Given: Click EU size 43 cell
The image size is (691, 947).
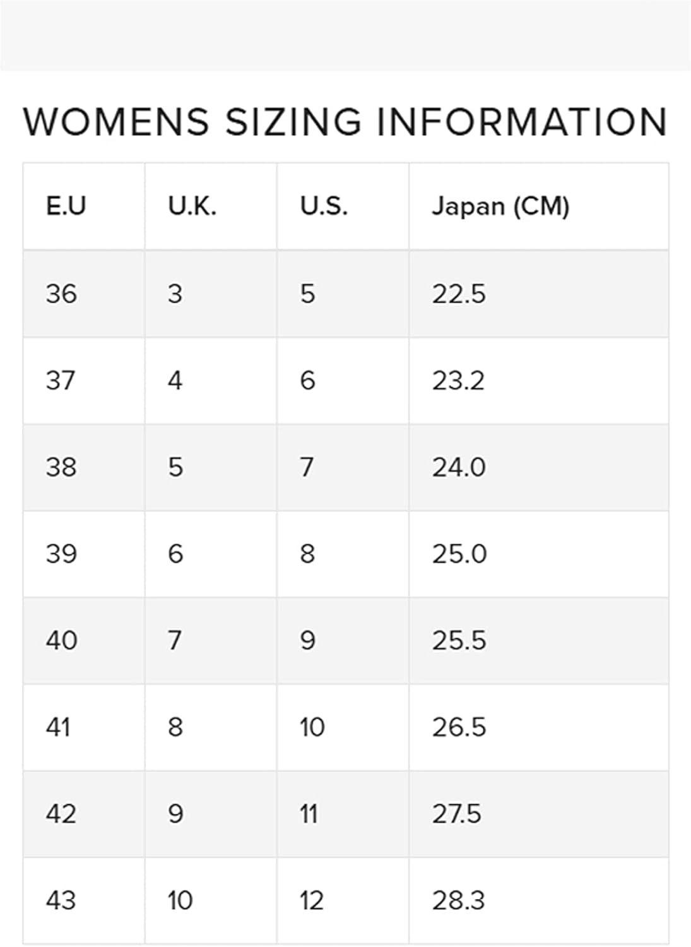Looking at the screenshot, I should tap(61, 900).
